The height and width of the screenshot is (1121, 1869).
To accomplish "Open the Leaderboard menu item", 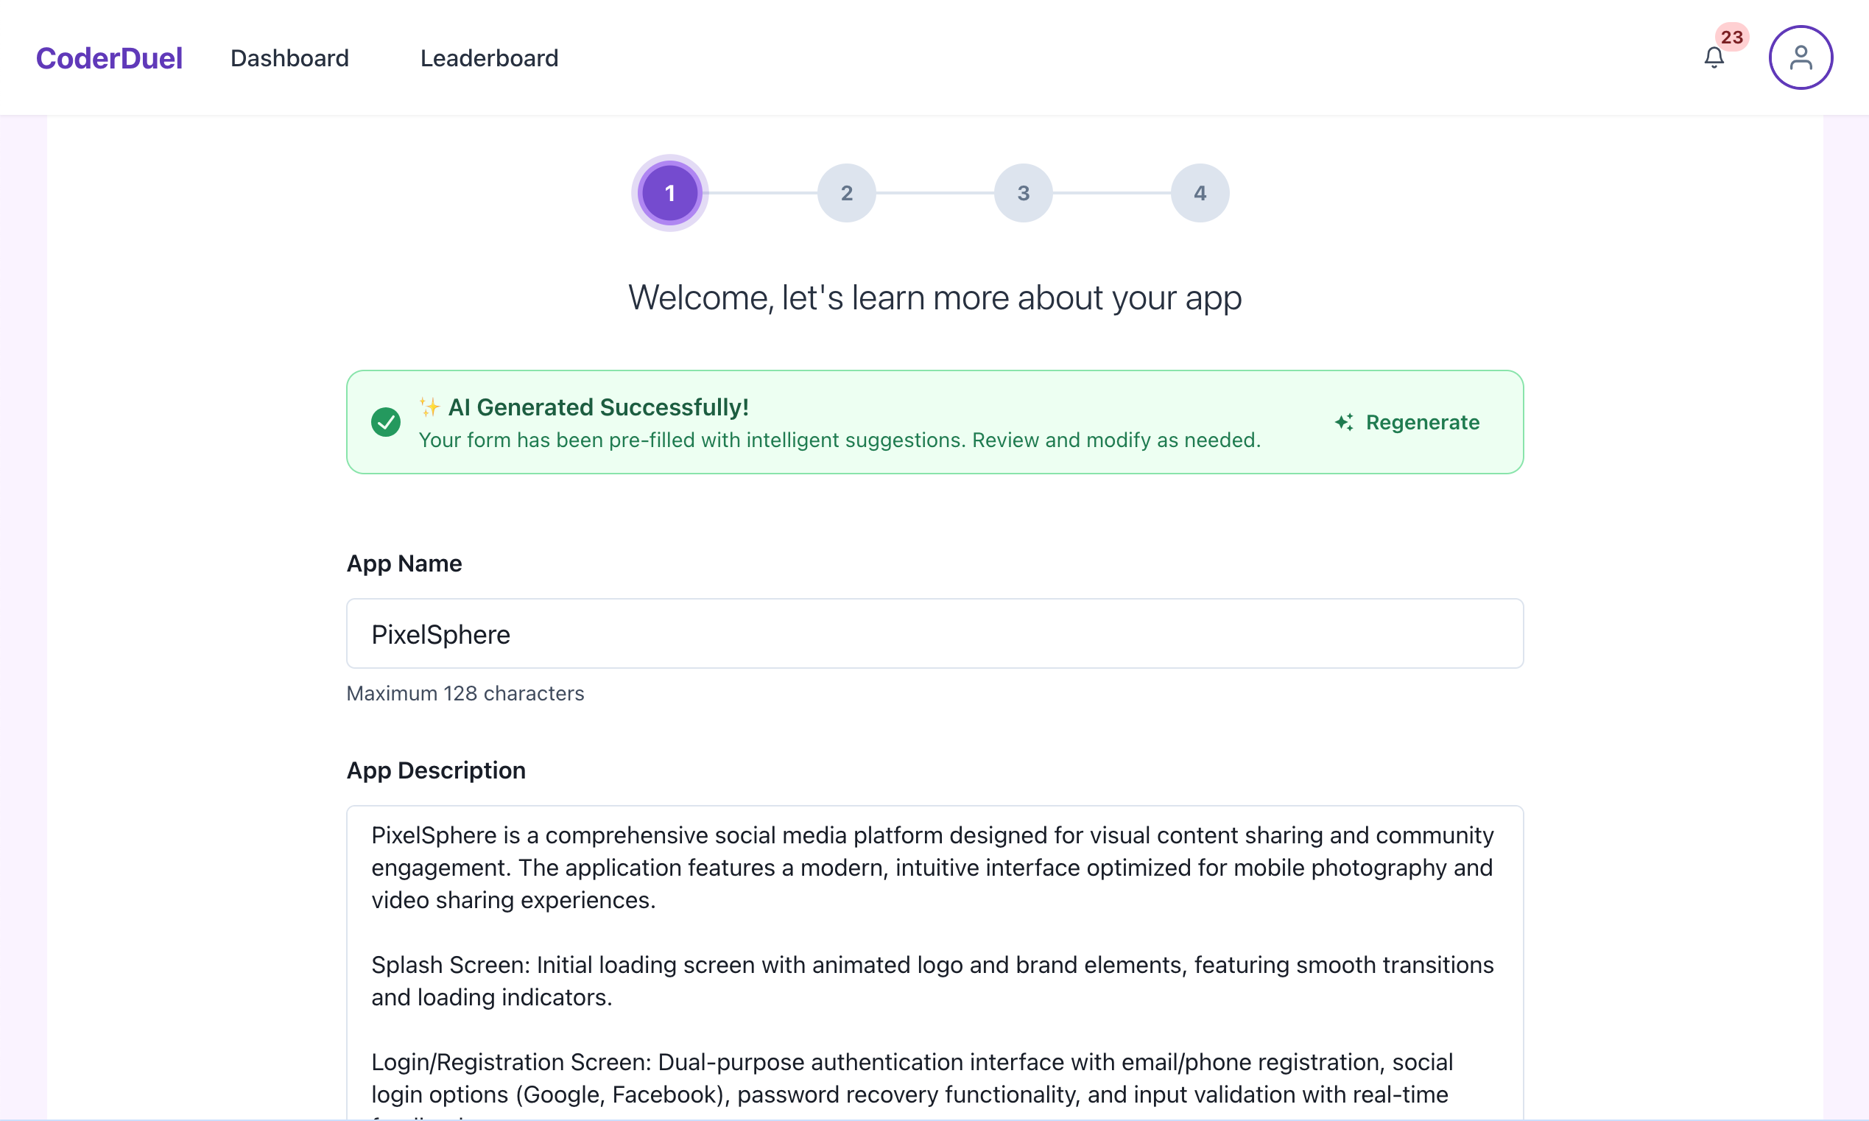I will (x=489, y=58).
